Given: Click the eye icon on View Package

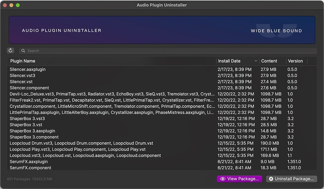Looking at the screenshot, I should [222, 179].
